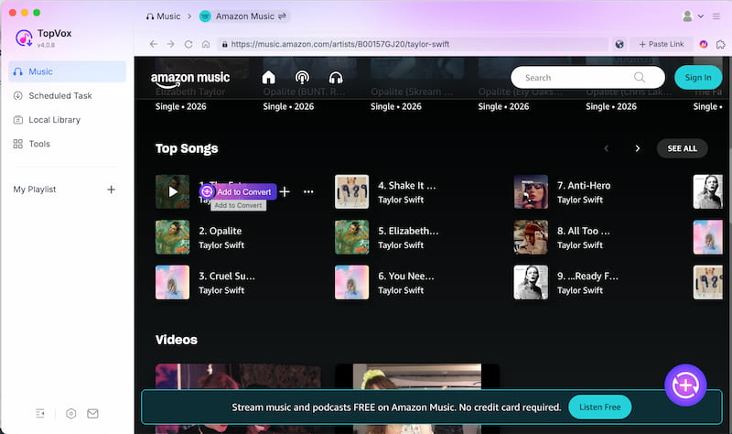The image size is (732, 434).
Task: Click floating purple Add to Convert button
Action: click(685, 385)
